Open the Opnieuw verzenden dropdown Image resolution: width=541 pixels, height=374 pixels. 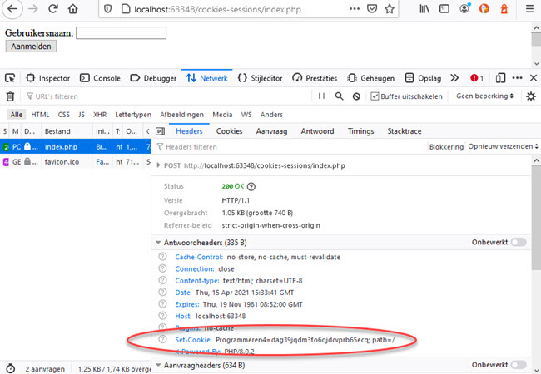tap(503, 146)
